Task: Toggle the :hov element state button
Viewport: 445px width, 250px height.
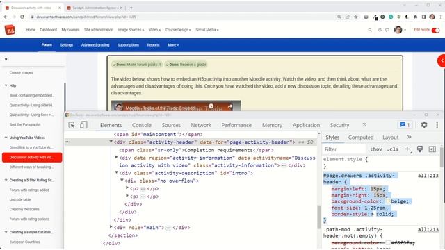Action: pos(376,149)
